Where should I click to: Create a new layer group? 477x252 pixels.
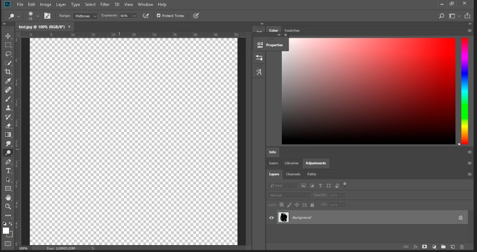tap(443, 247)
